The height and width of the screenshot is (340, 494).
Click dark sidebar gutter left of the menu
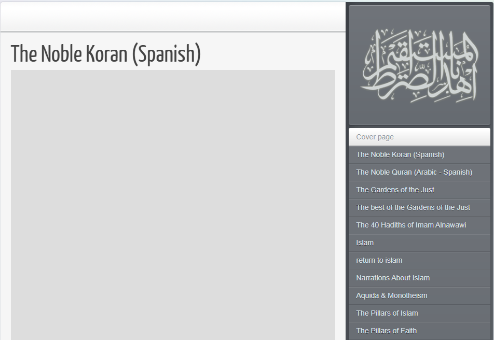click(347, 233)
